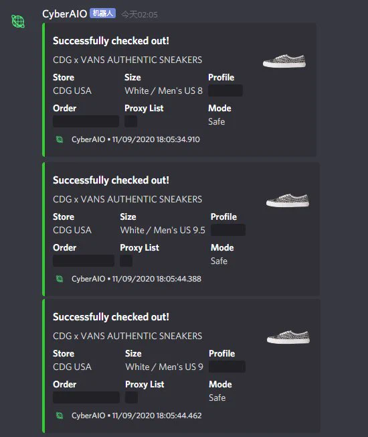Click footer CyberAIO icon in first embed
Viewport: 368px width, 437px height.
[60, 139]
